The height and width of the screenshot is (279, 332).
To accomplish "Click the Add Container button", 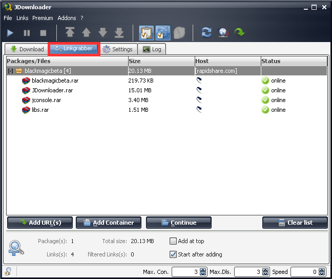I will 109,223.
